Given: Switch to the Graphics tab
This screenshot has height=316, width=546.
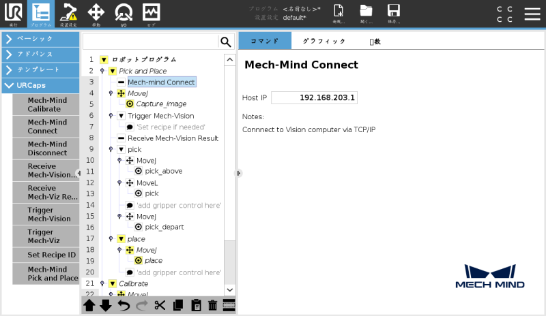Looking at the screenshot, I should (x=324, y=41).
